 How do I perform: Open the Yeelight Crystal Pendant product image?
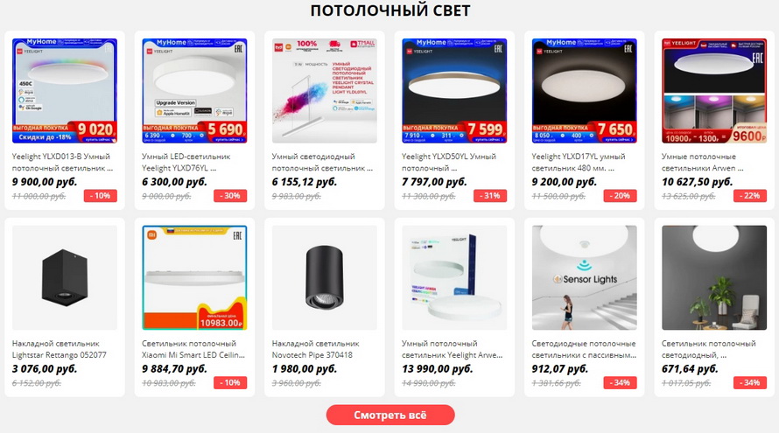[325, 91]
